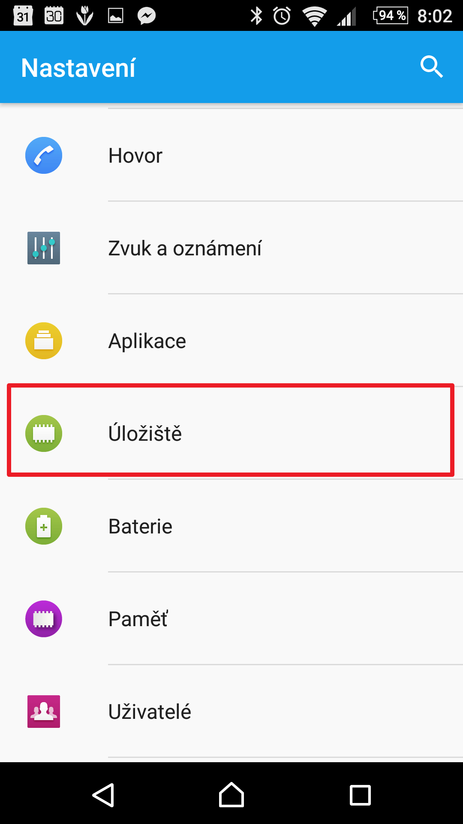Tap the green Úložiště storage icon
Viewport: 463px width, 824px height.
(44, 433)
